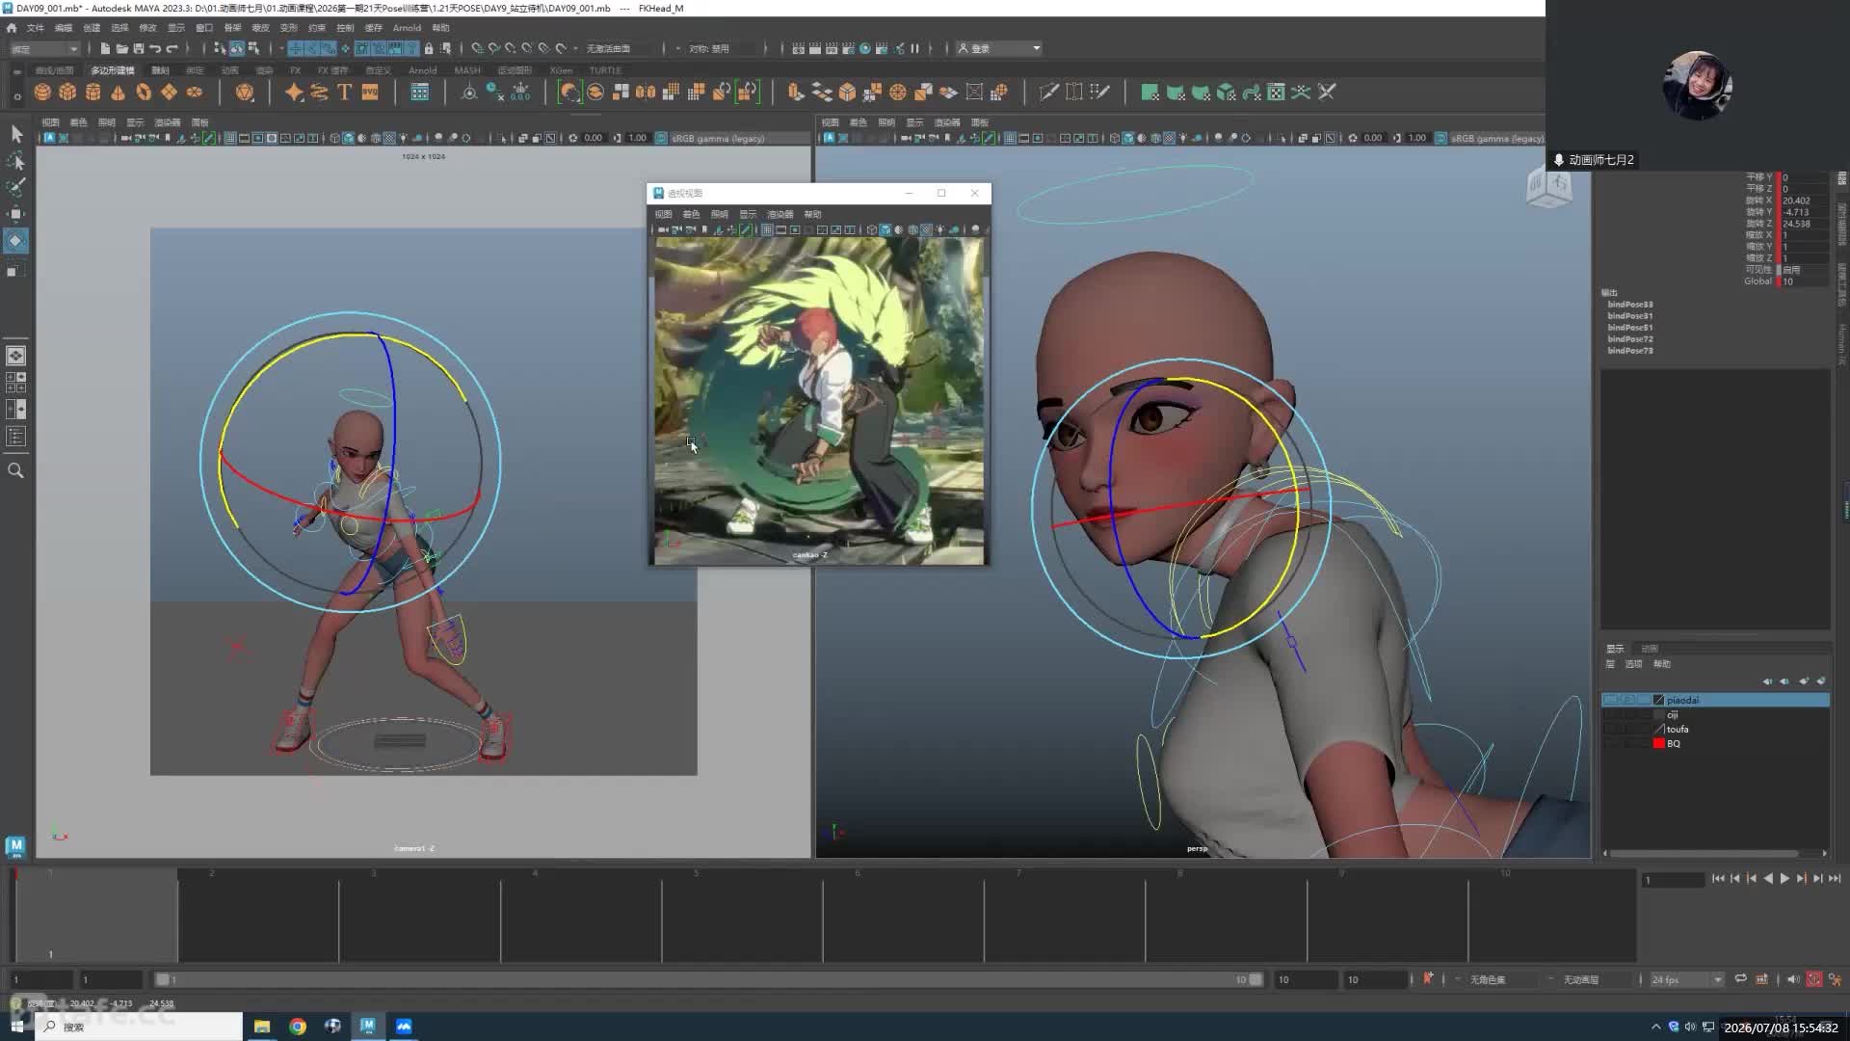
Task: Open the File menu in Maya menu bar
Action: (36, 28)
